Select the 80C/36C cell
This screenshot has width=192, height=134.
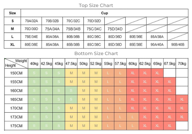click(x=94, y=37)
